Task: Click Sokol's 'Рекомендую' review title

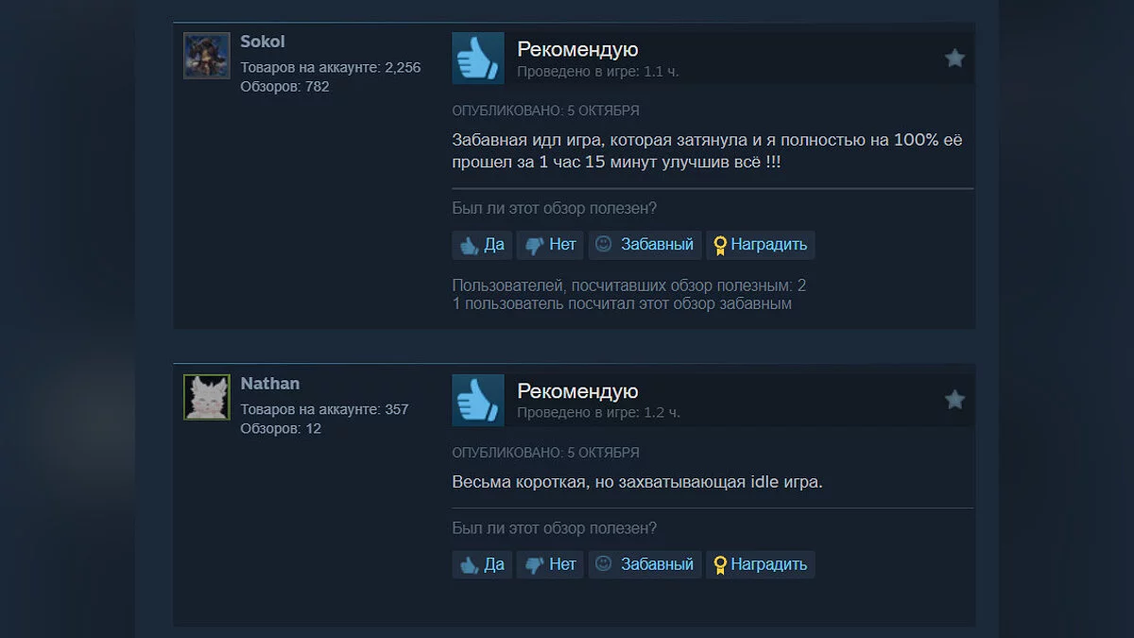Action: (577, 49)
